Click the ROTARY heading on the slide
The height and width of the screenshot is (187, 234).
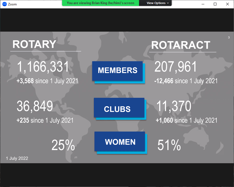(34, 44)
